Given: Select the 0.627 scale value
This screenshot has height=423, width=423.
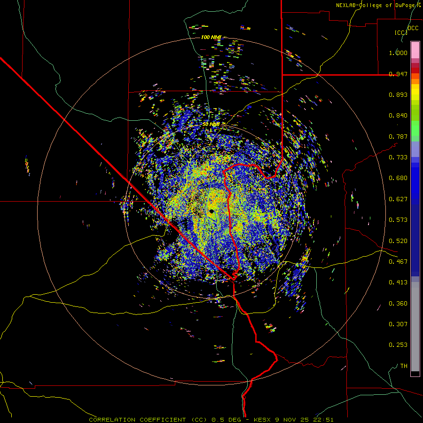Looking at the screenshot, I should click(398, 199).
